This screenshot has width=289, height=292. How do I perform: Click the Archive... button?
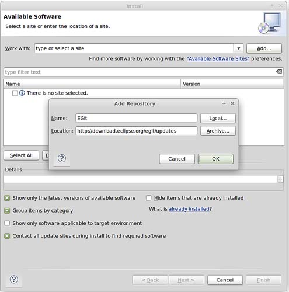coord(218,131)
